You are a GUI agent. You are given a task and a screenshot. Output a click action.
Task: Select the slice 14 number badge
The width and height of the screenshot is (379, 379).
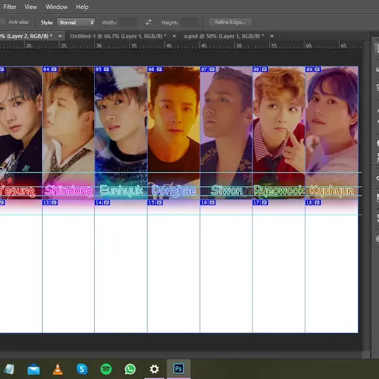pyautogui.click(x=99, y=202)
